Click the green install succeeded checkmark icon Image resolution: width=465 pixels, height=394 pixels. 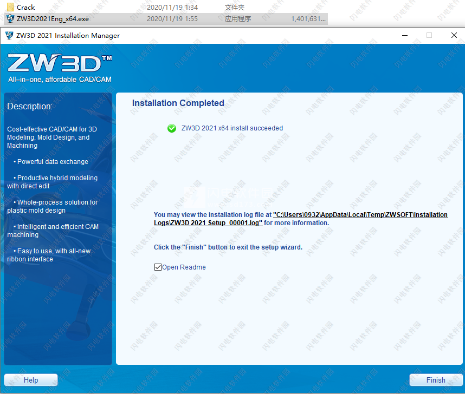[x=172, y=128]
